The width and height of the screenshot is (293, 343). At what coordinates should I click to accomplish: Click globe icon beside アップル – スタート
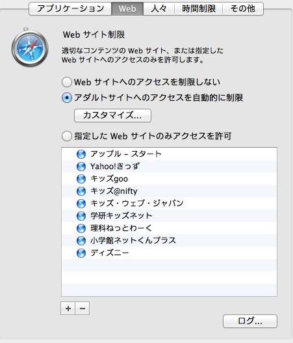click(81, 154)
